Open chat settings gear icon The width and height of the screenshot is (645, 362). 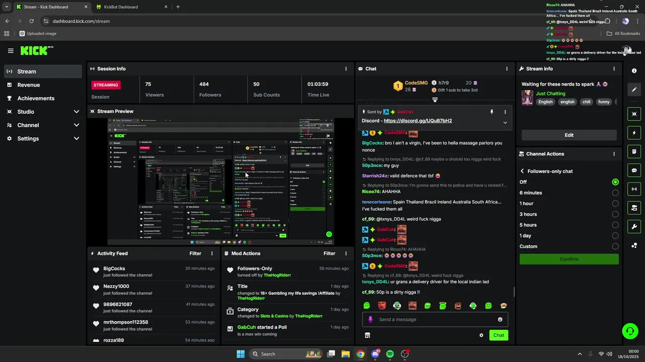point(481,335)
